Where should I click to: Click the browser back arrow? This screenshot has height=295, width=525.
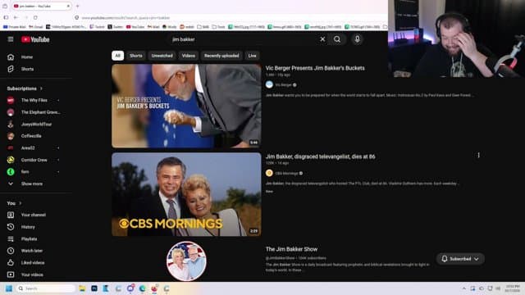pos(16,17)
